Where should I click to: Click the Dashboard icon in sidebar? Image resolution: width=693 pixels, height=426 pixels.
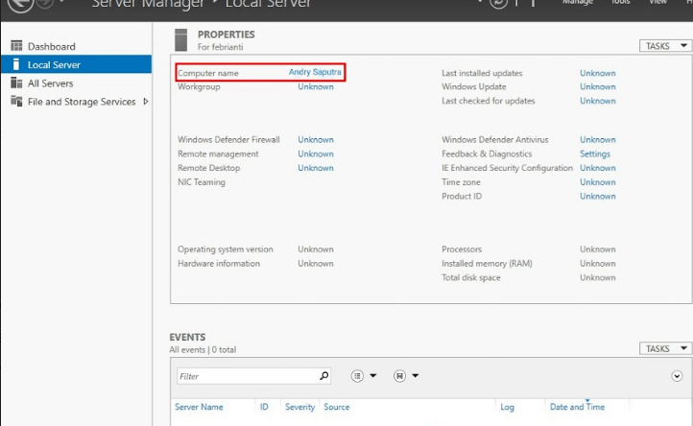[16, 46]
